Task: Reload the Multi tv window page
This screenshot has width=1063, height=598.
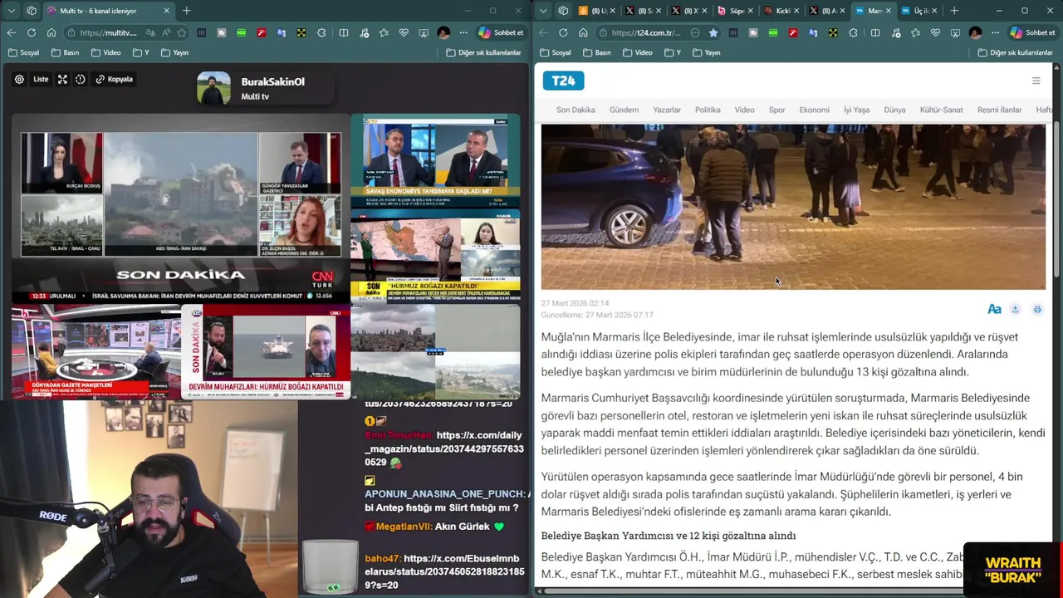Action: coord(31,32)
